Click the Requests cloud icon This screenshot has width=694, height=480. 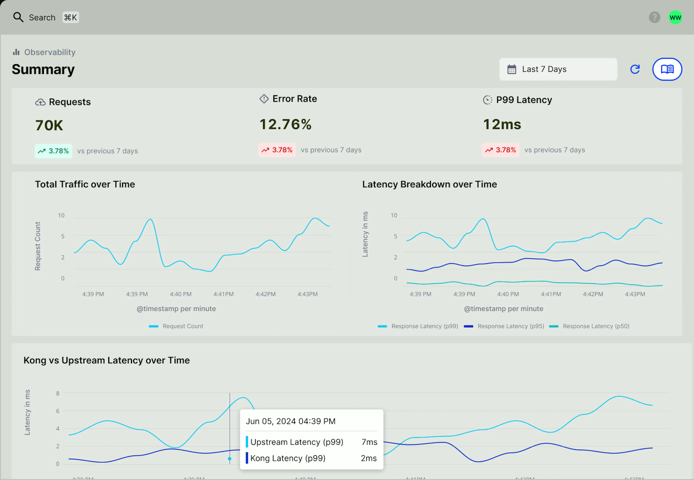click(40, 102)
